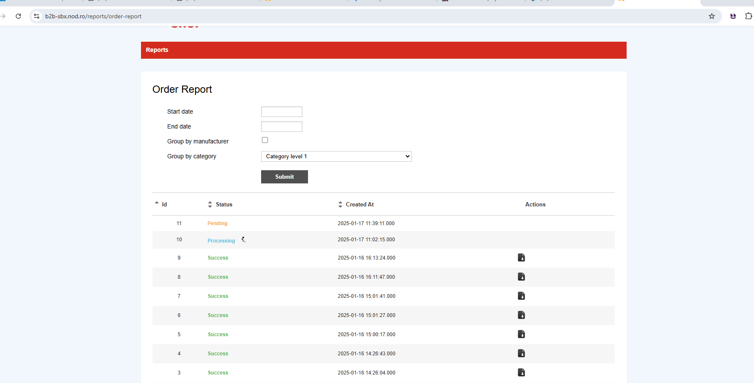Reload the page in browser
Image resolution: width=754 pixels, height=383 pixels.
click(18, 16)
